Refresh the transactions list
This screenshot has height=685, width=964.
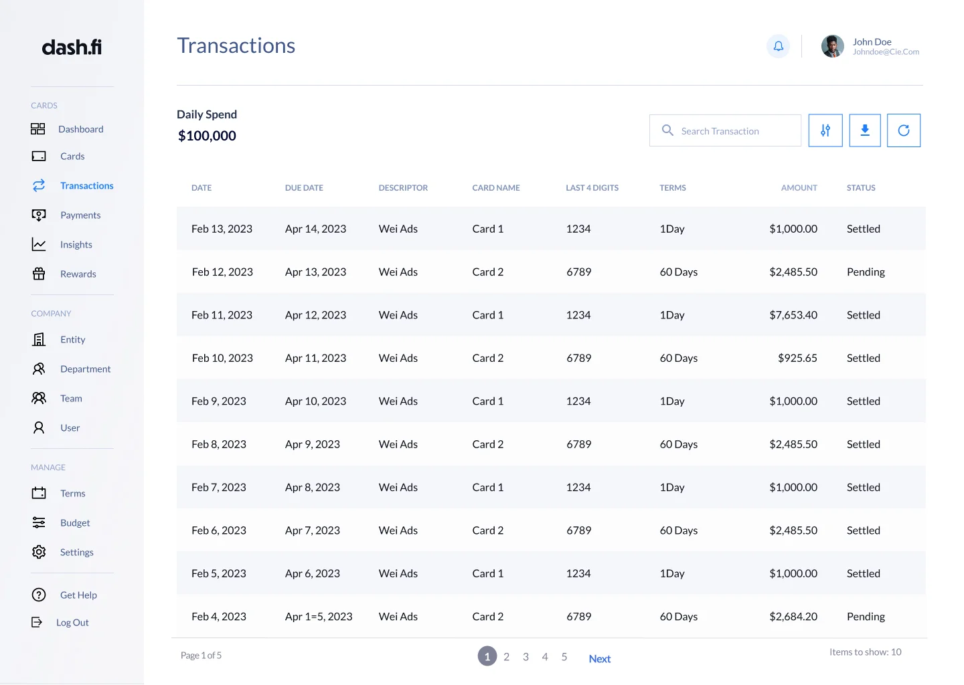tap(903, 130)
